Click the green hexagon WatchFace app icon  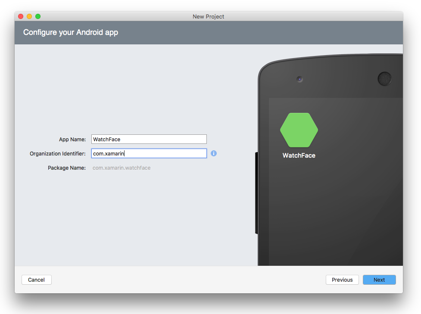(299, 130)
